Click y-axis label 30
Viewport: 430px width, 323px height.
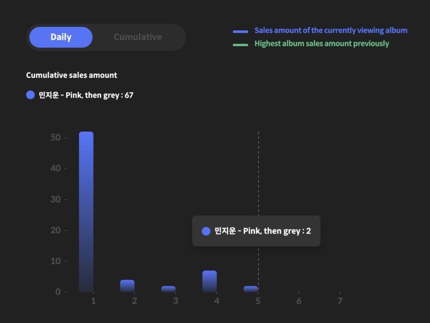coord(56,199)
